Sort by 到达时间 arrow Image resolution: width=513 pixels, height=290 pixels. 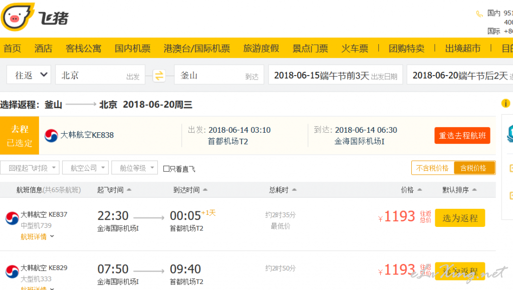tap(205, 190)
